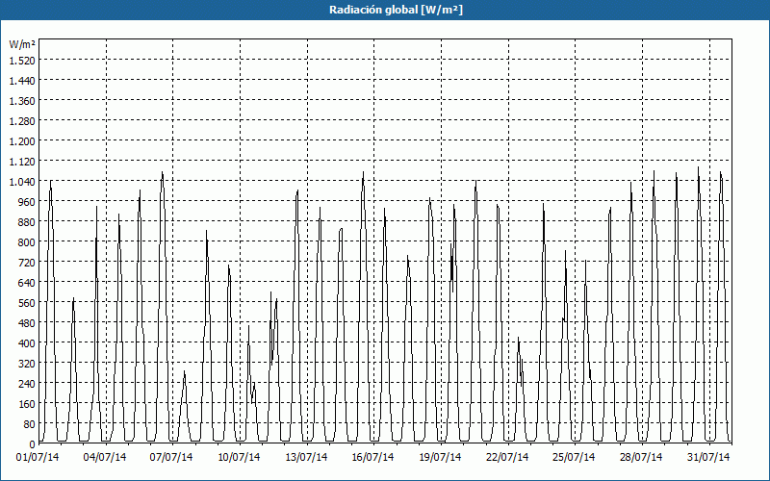Click the 320 y-axis value
Screen dimensions: 770x481
pyautogui.click(x=27, y=364)
